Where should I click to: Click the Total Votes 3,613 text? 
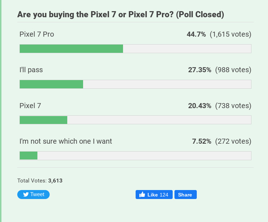40,181
